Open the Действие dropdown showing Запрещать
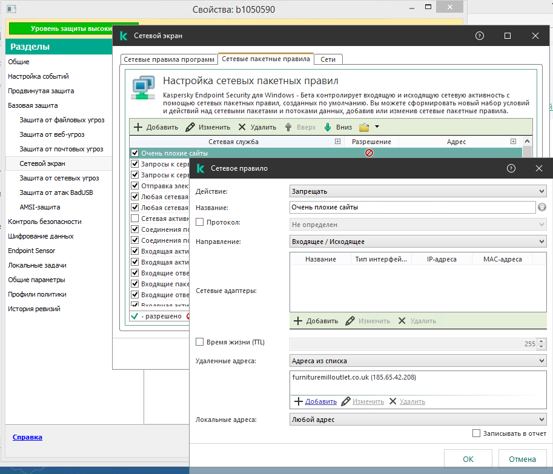The height and width of the screenshot is (474, 553). 418,191
